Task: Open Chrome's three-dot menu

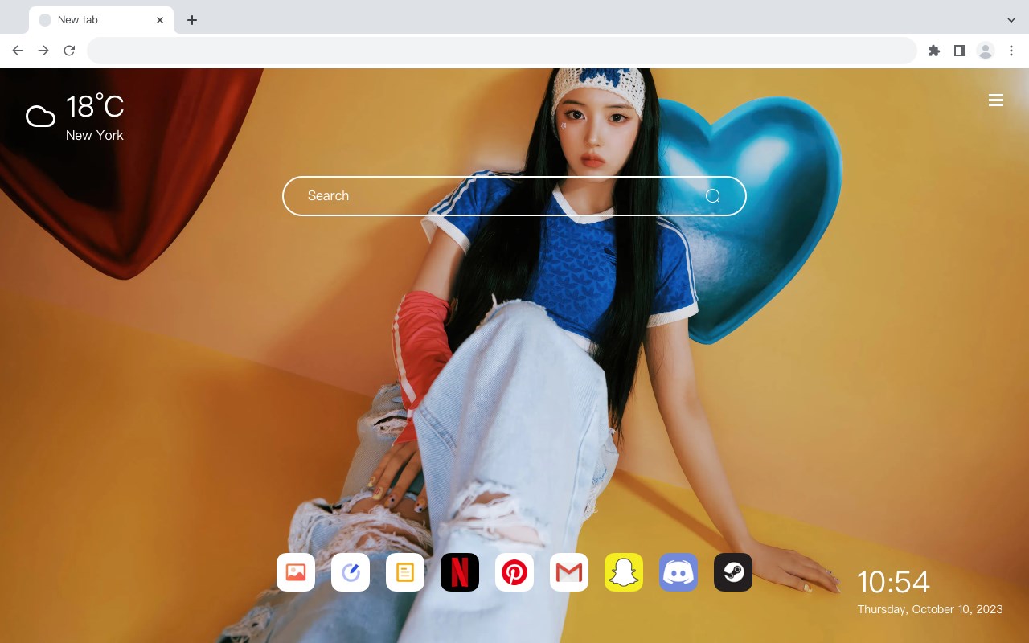Action: (x=1011, y=51)
